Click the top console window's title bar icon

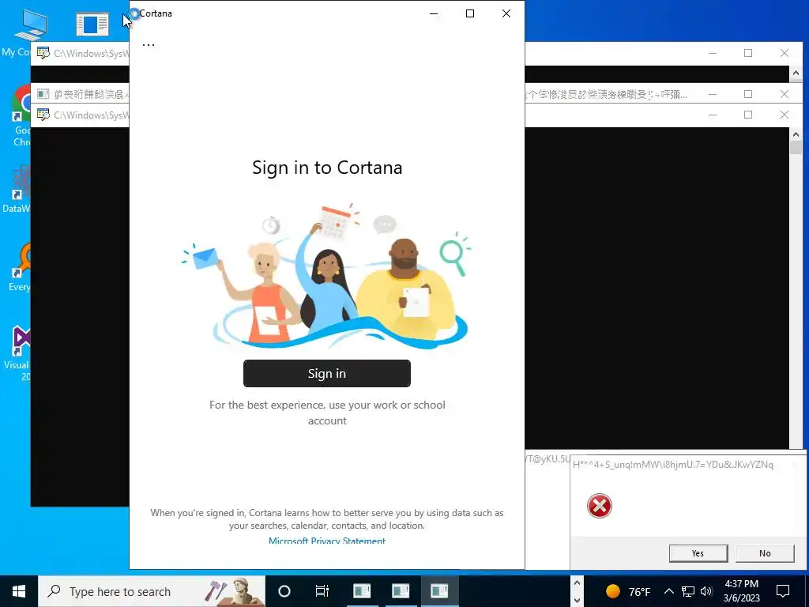43,53
